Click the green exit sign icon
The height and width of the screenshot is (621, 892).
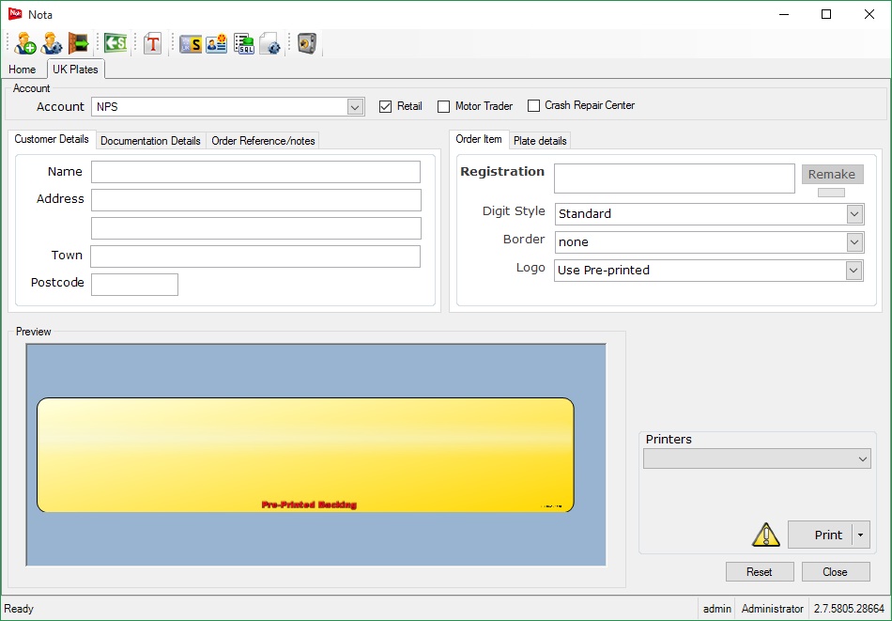click(x=115, y=43)
